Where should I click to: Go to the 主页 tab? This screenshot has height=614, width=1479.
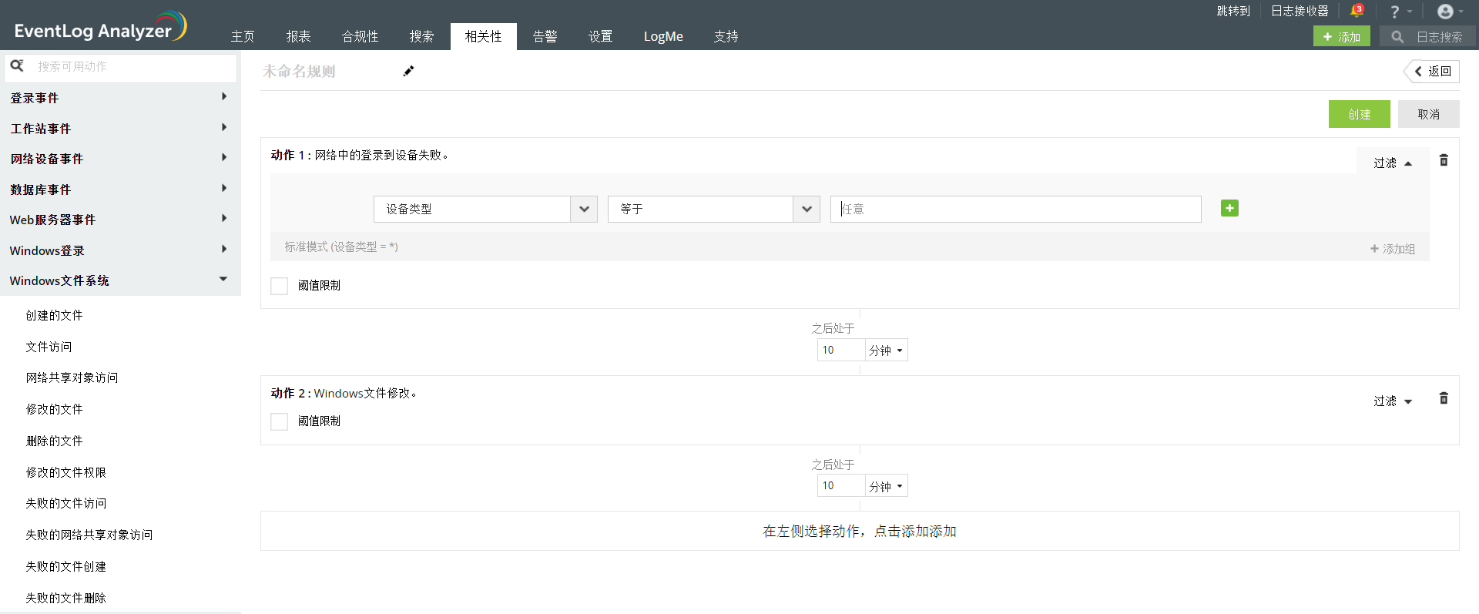pos(243,36)
